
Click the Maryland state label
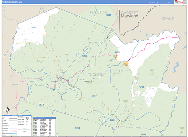click(x=129, y=16)
